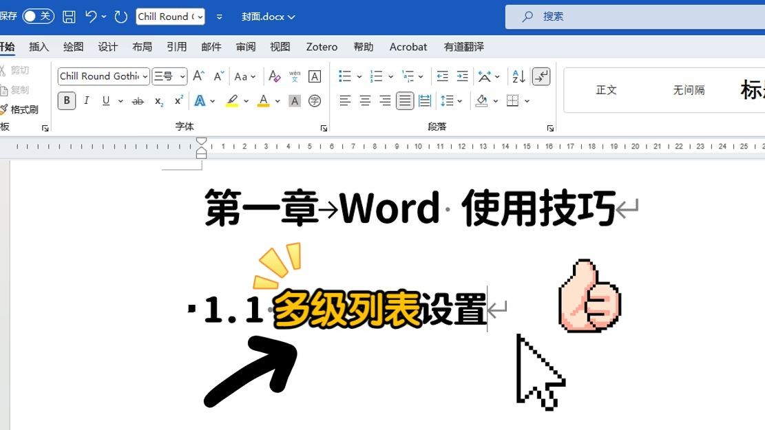765x430 pixels.
Task: Apply the paragraph shading fill color
Action: (482, 101)
